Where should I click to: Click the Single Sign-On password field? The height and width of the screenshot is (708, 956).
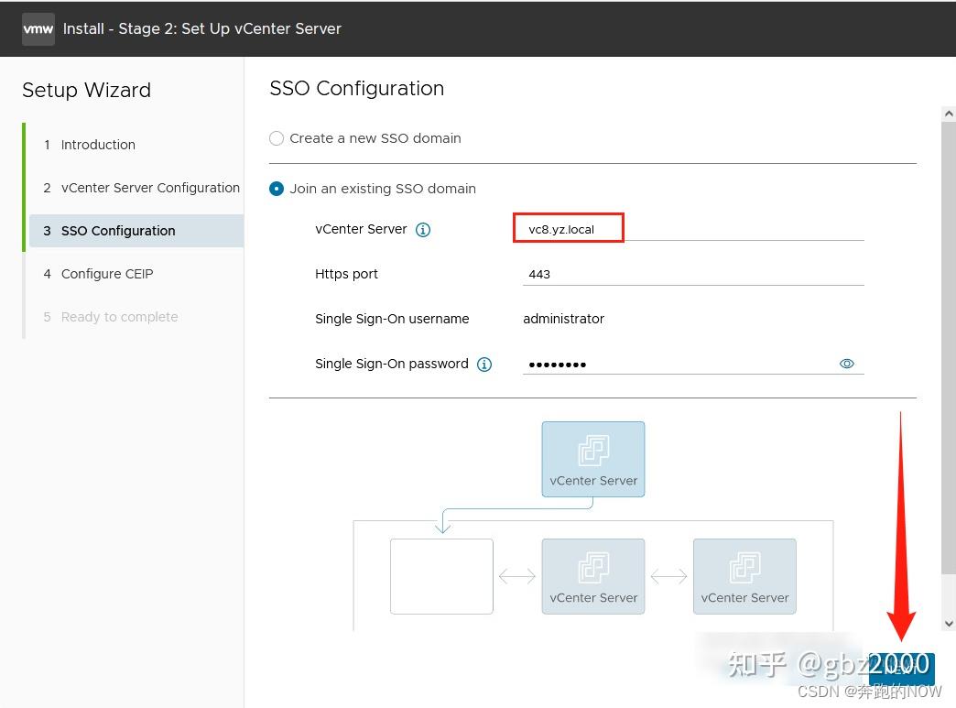click(678, 364)
